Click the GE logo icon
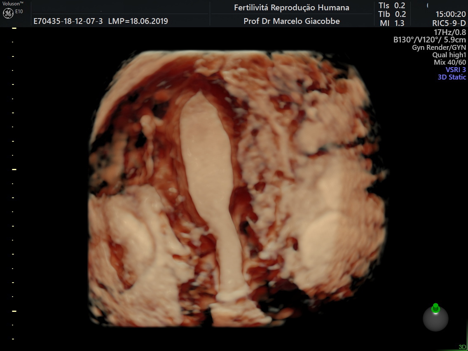Image resolution: width=468 pixels, height=351 pixels. pos(8,13)
